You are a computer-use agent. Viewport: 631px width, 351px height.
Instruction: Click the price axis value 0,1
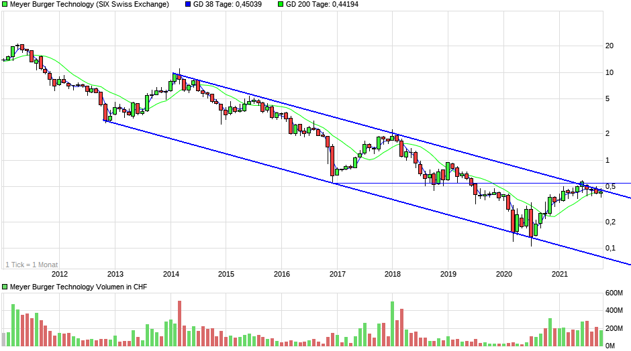[610, 249]
